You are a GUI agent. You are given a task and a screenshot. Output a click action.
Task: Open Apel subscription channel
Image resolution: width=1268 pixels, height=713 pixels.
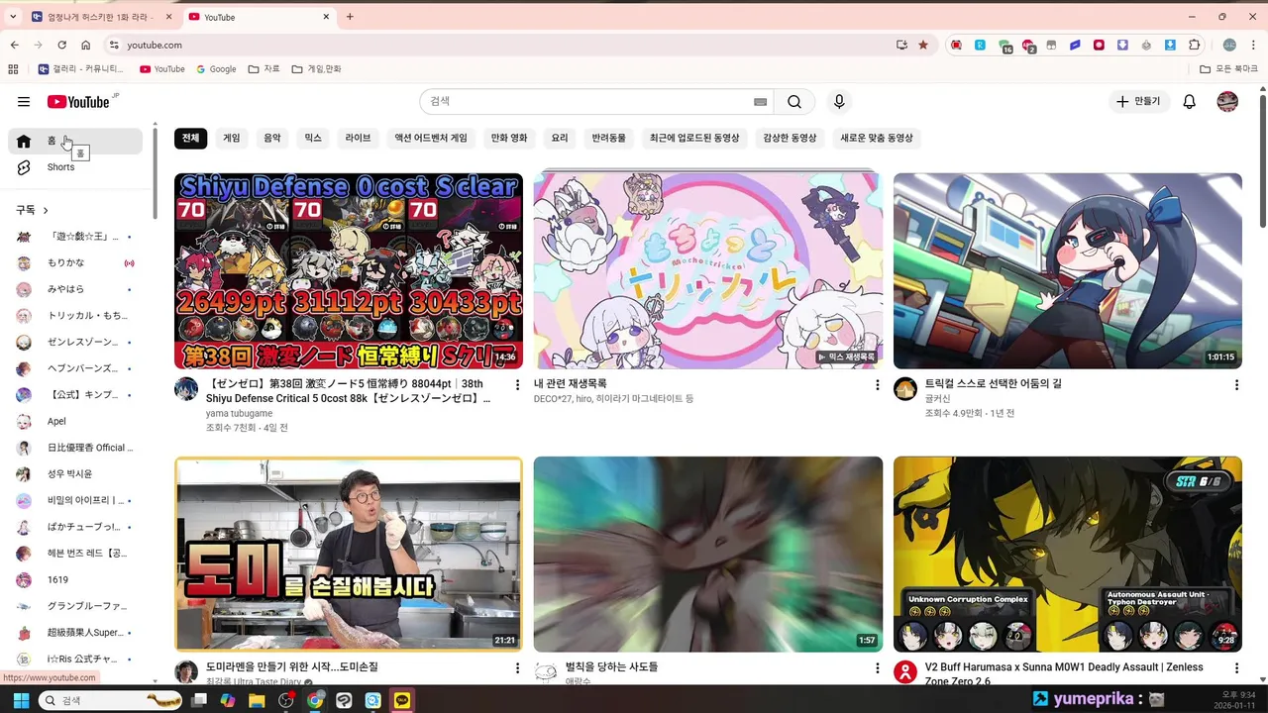75,421
